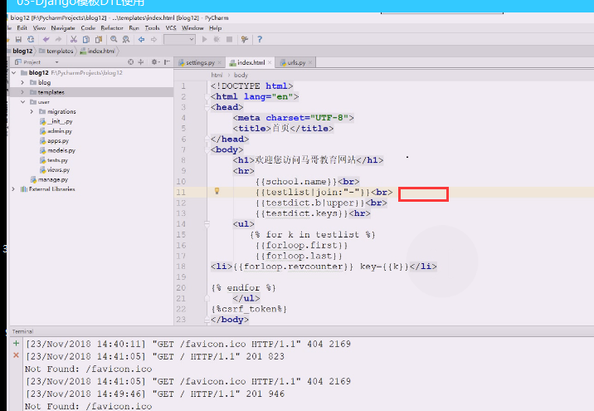
Task: Open the Tools menu
Action: (152, 28)
